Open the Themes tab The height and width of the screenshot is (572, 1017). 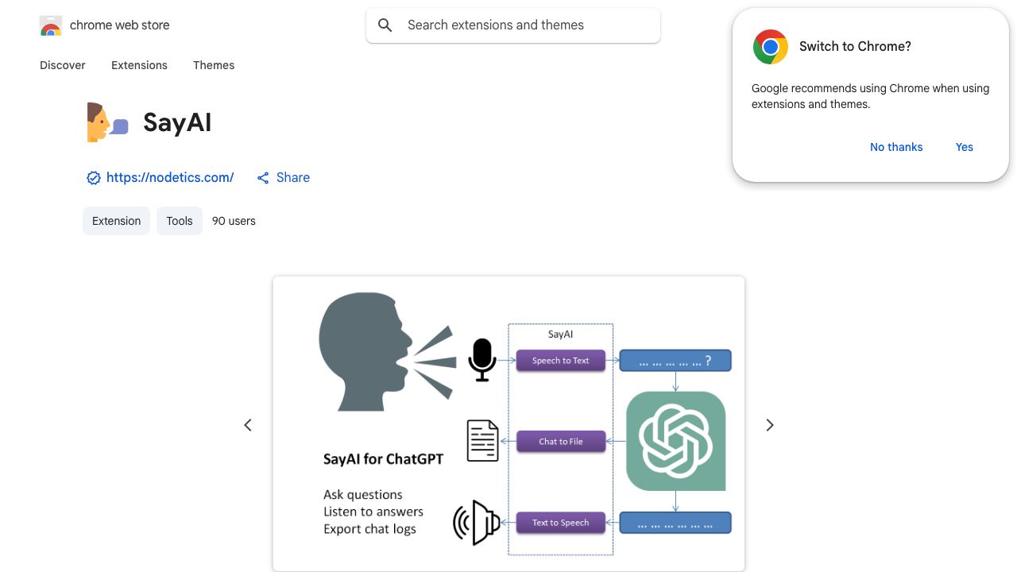(x=214, y=65)
